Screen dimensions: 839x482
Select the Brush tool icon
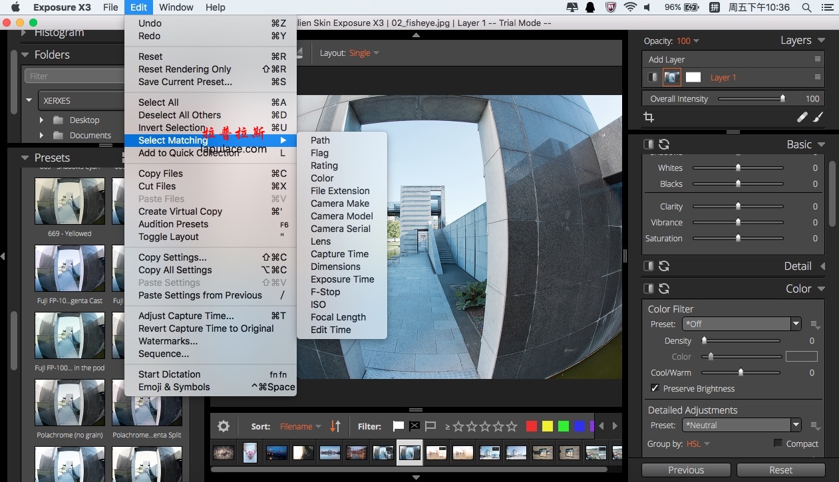coord(818,117)
